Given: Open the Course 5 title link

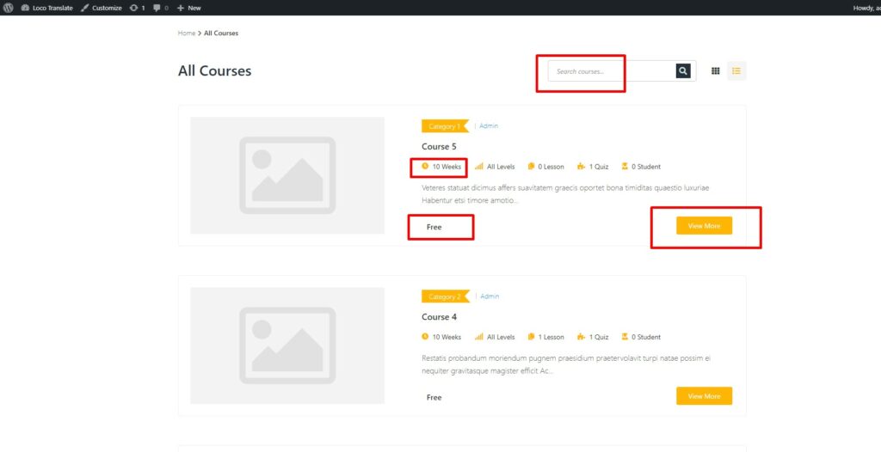Looking at the screenshot, I should (x=439, y=147).
